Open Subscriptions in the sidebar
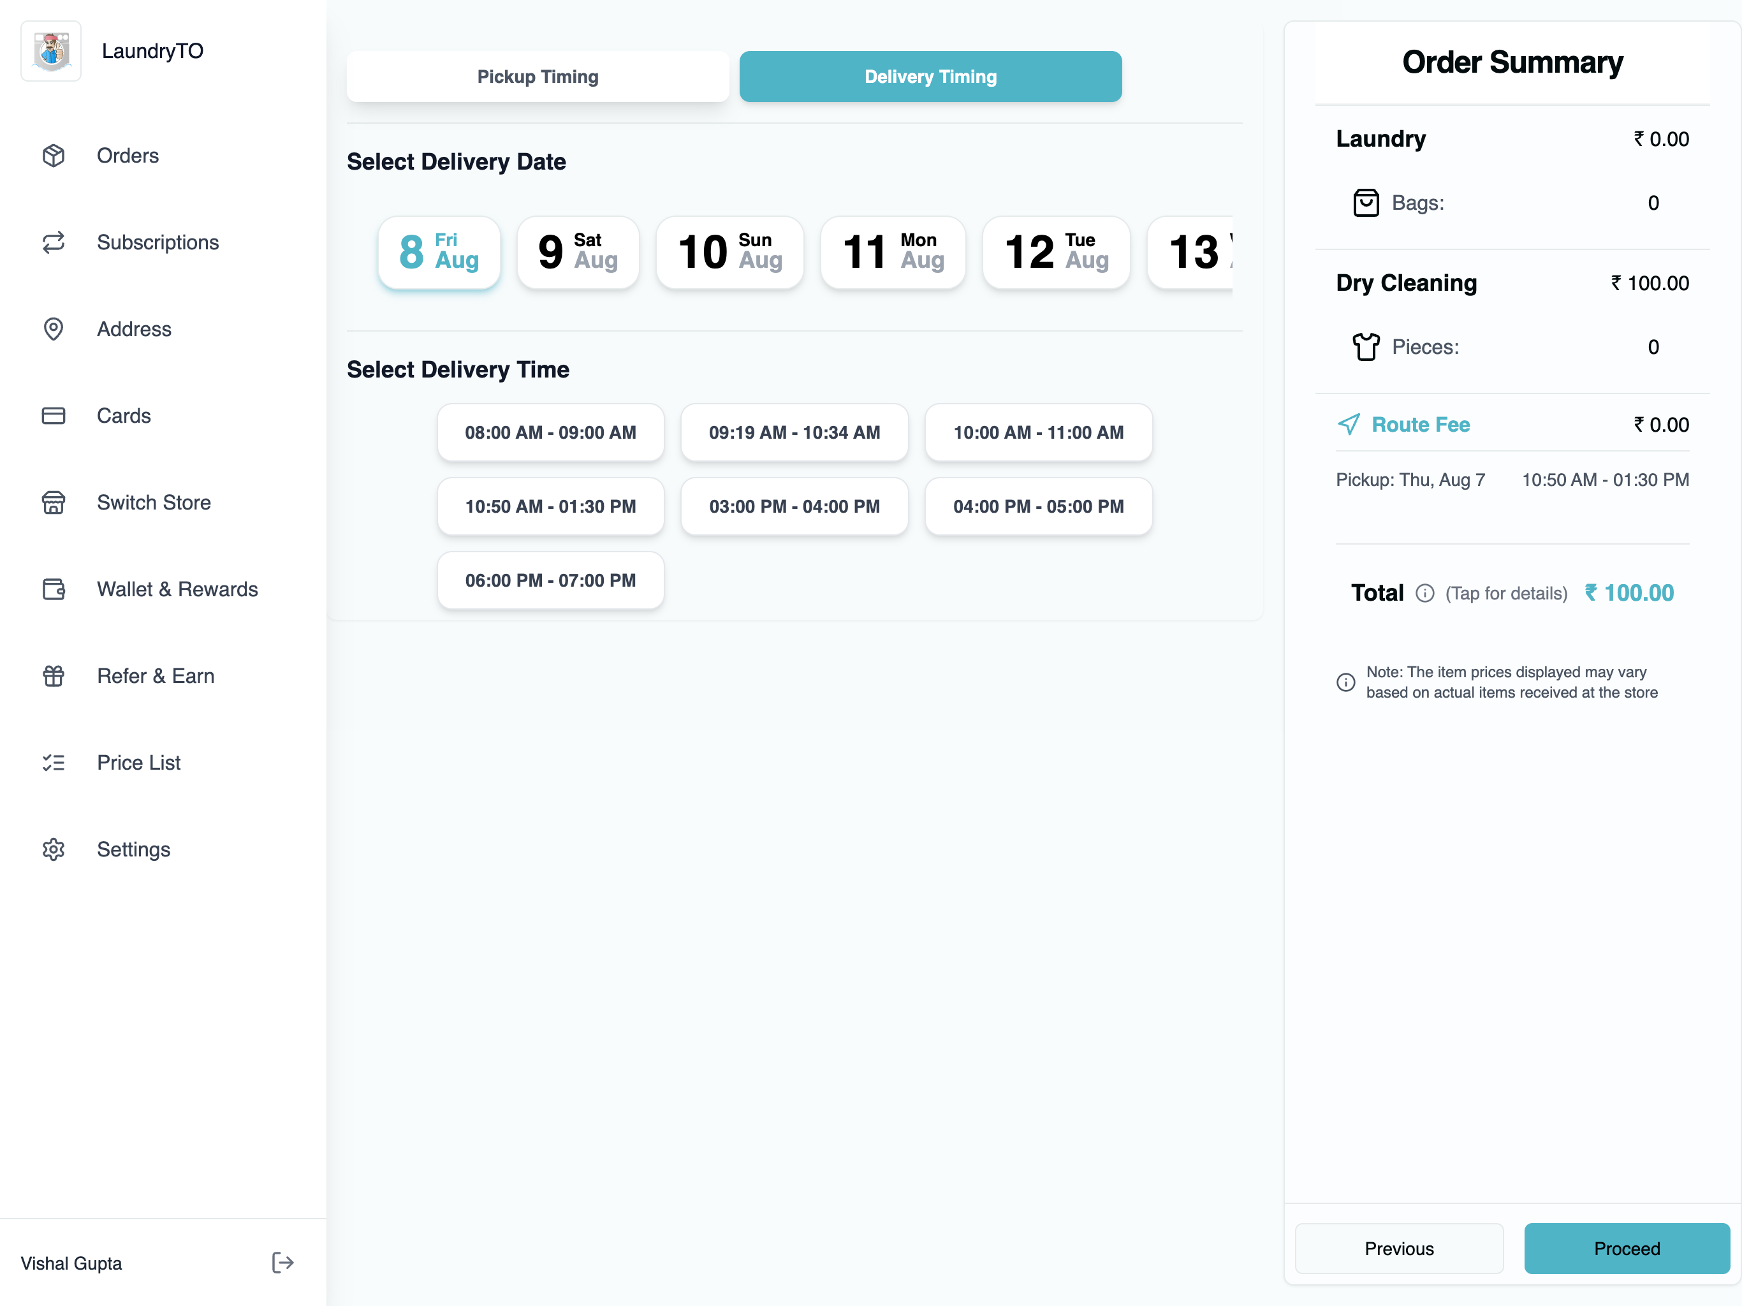The height and width of the screenshot is (1306, 1742). click(x=163, y=242)
